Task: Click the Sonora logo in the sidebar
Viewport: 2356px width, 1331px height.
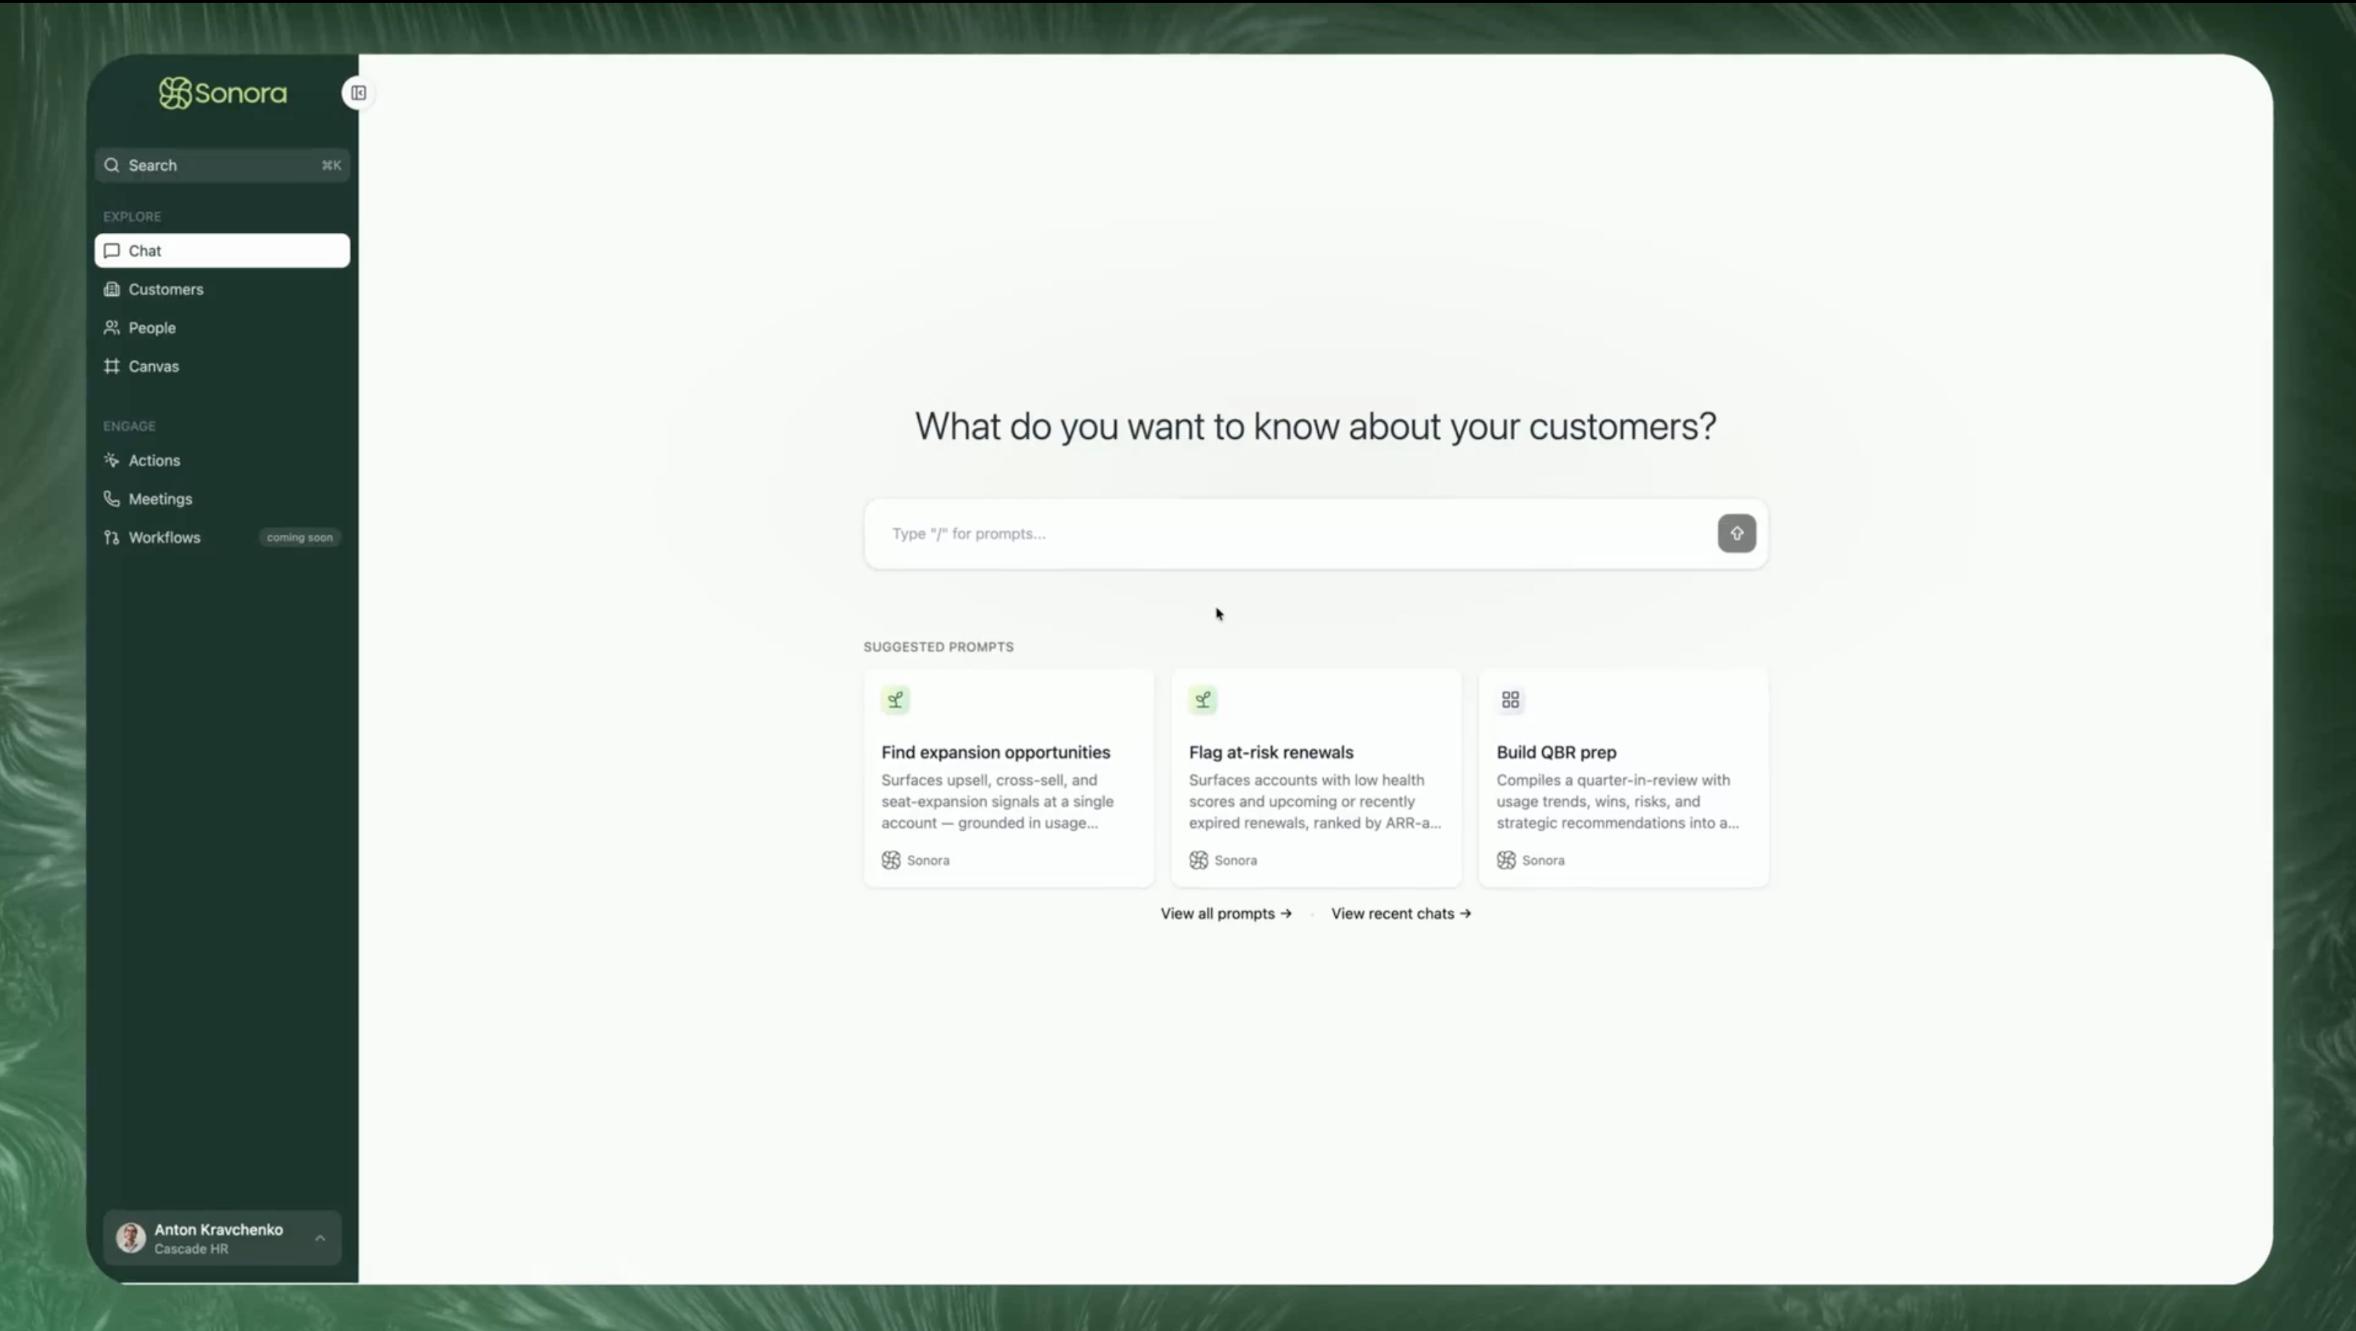Action: click(222, 93)
